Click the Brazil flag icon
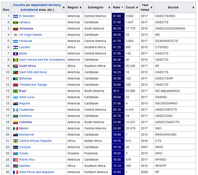 15,91
